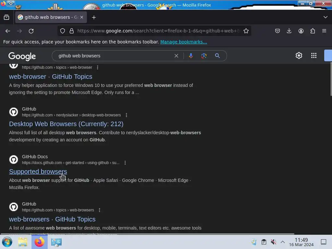Open the system settings taskbar app
This screenshot has width=332, height=249.
[56, 242]
